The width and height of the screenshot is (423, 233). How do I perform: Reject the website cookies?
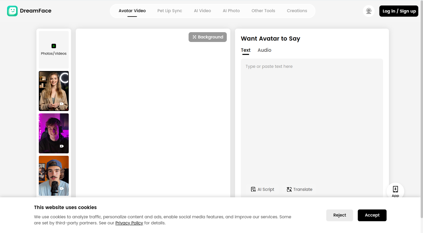(340, 215)
